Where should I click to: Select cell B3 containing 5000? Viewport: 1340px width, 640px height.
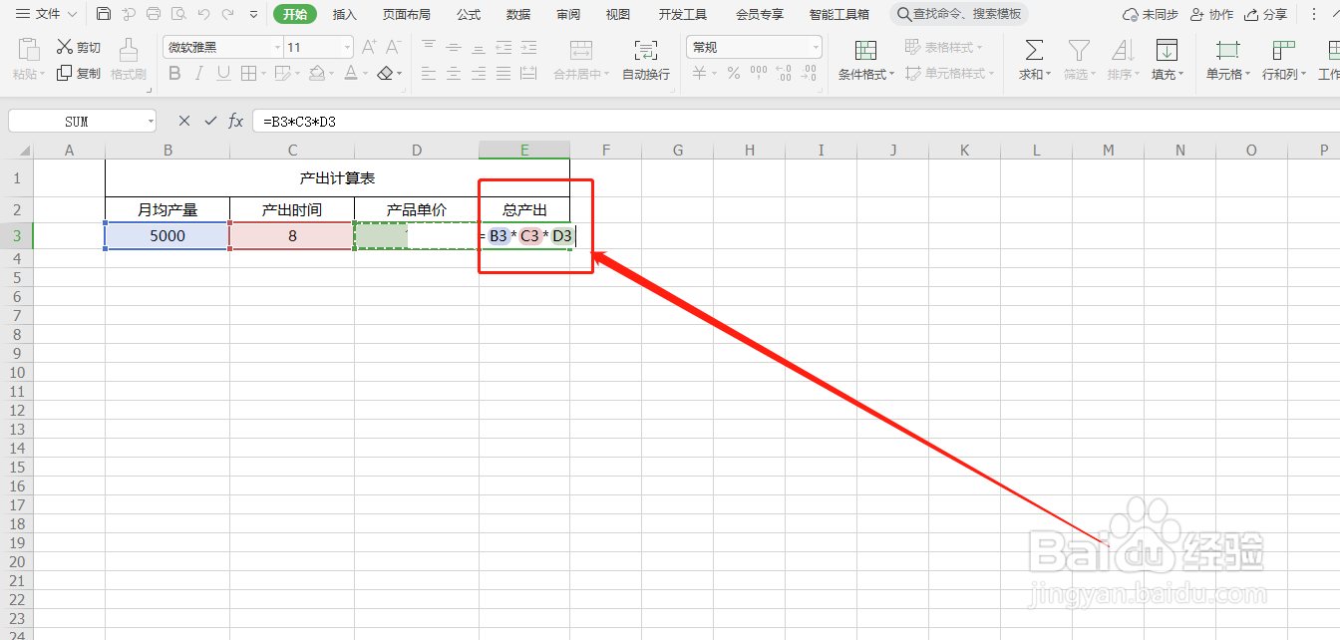click(x=167, y=236)
